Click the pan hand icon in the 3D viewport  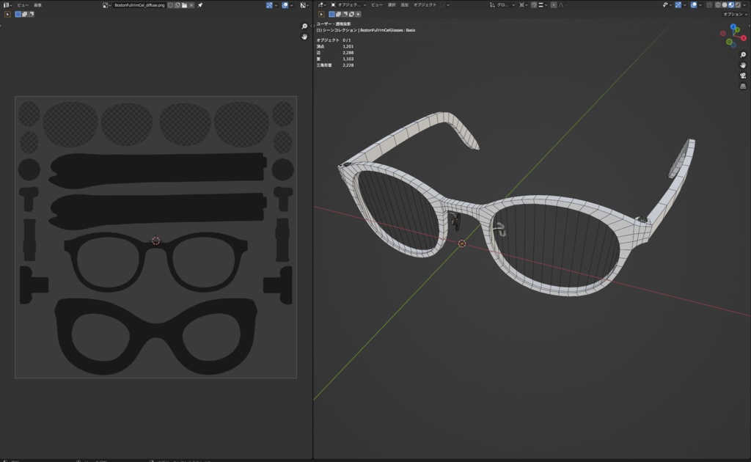[743, 65]
